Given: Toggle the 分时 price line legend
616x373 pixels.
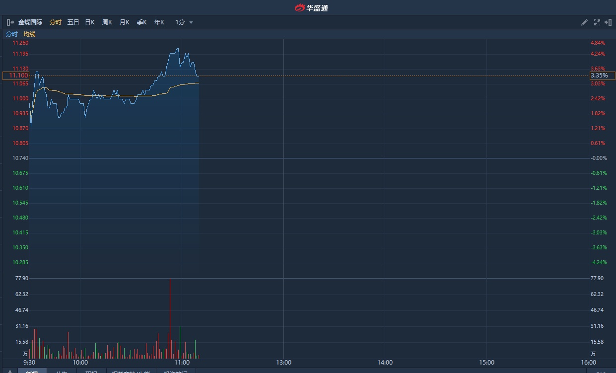Looking at the screenshot, I should click(x=11, y=34).
